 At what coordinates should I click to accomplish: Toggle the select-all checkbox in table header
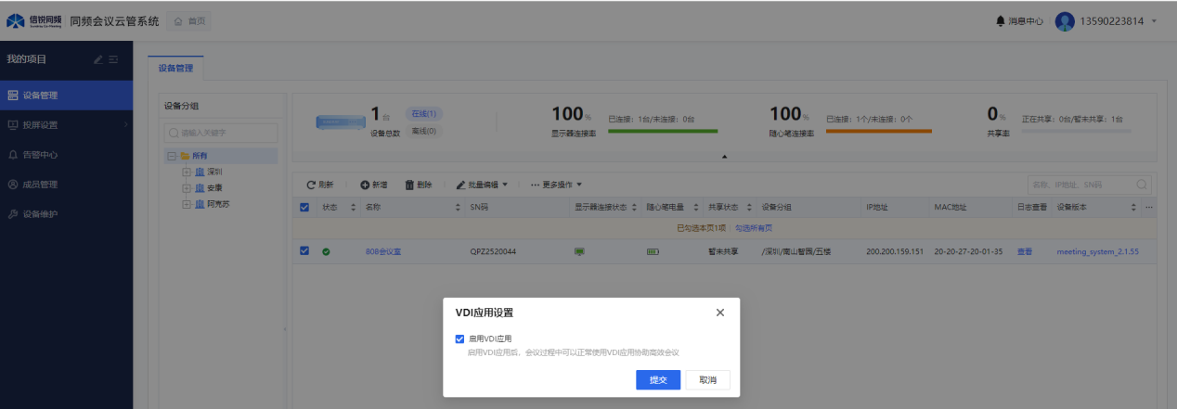(x=304, y=207)
